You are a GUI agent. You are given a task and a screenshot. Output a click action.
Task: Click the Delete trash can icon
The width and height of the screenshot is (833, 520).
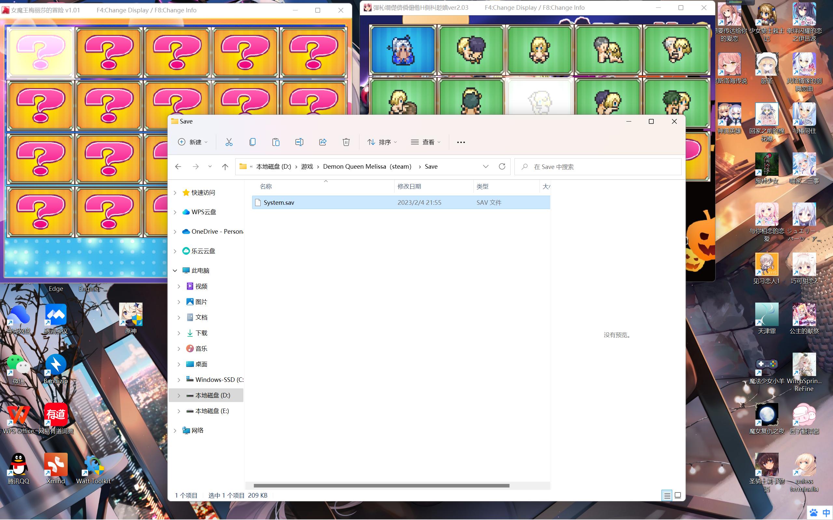tap(346, 142)
